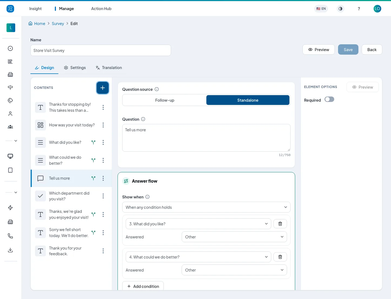Open the tags icon in the sidebar

point(10,101)
